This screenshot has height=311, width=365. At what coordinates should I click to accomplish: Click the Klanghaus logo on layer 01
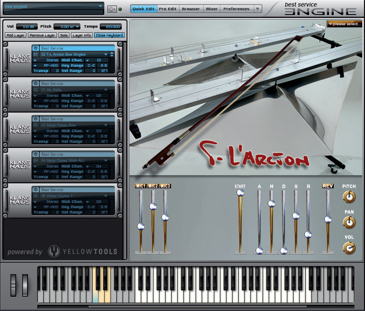(20, 58)
